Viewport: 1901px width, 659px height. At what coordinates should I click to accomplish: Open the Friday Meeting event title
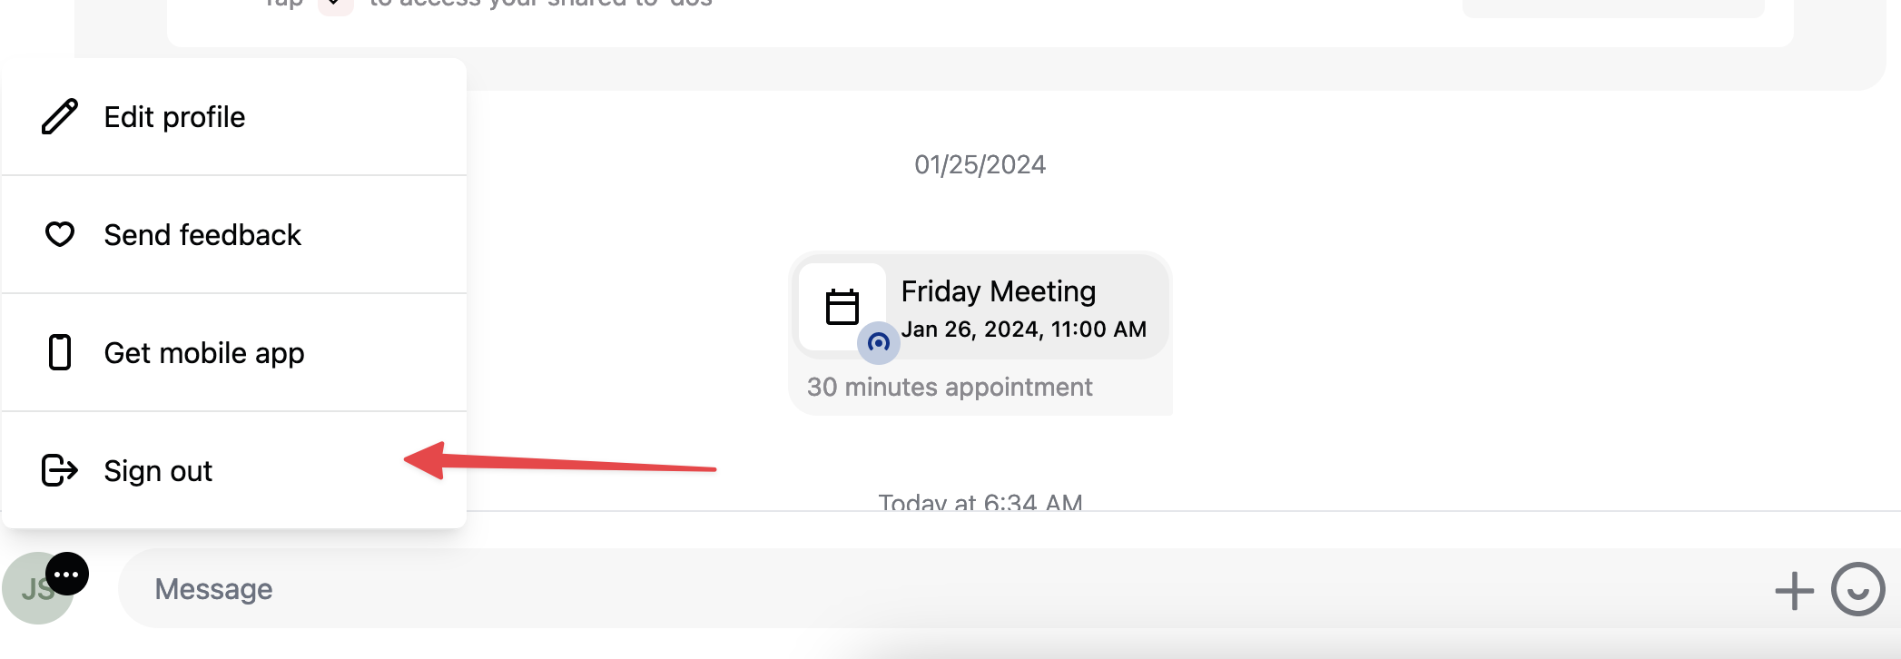click(999, 291)
